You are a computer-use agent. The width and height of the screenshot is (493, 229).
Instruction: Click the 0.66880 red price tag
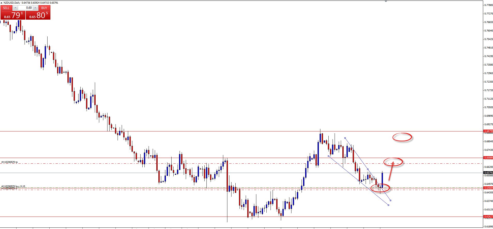click(488, 158)
